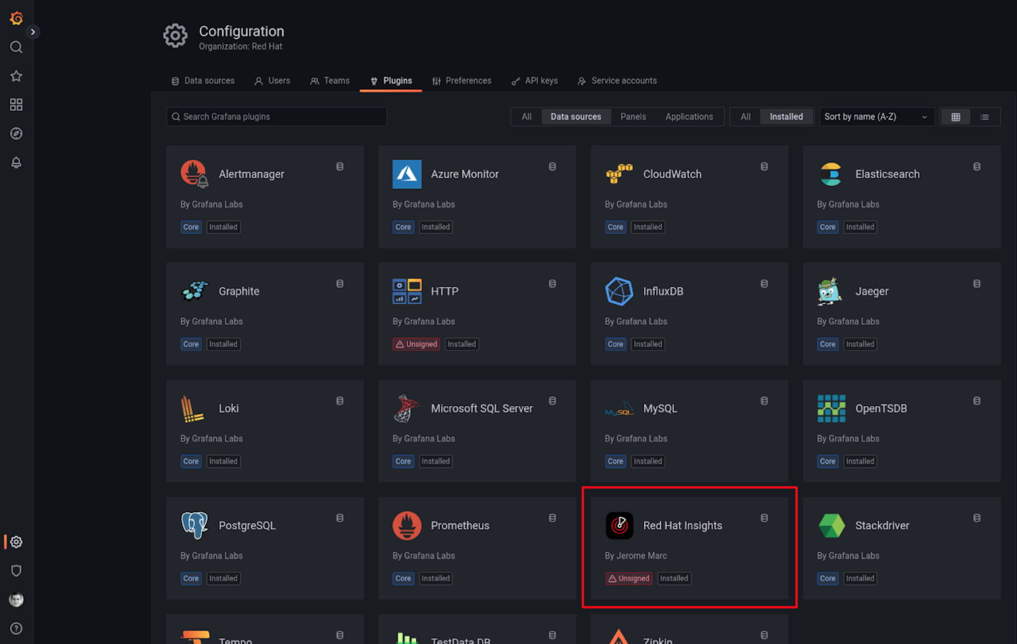Select All next to Installed filter
1017x644 pixels.
pyautogui.click(x=746, y=116)
